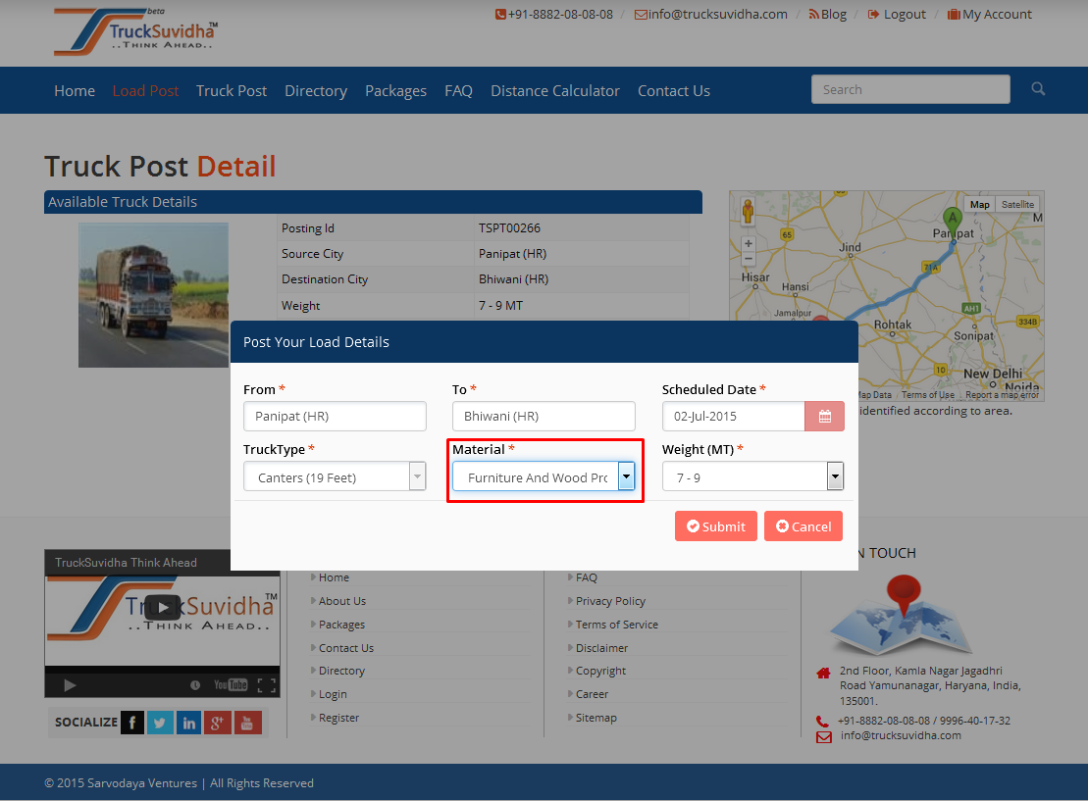Screen dimensions: 1088x801
Task: Open the Google Plus social icon
Action: point(218,723)
